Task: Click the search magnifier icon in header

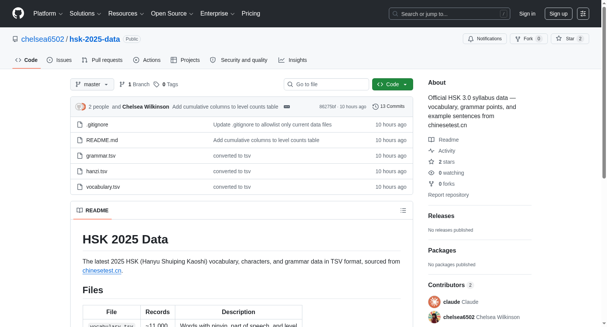Action: point(395,14)
